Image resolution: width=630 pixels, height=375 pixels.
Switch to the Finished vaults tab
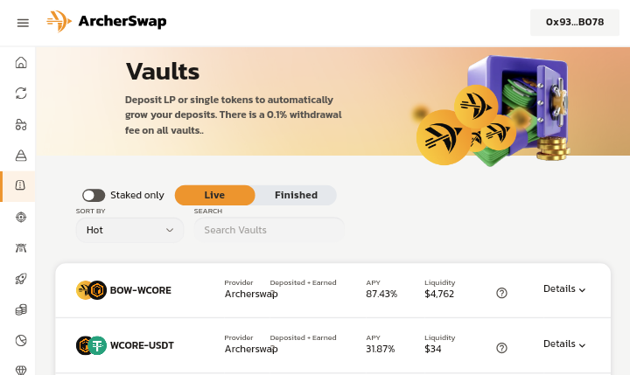[x=296, y=195]
